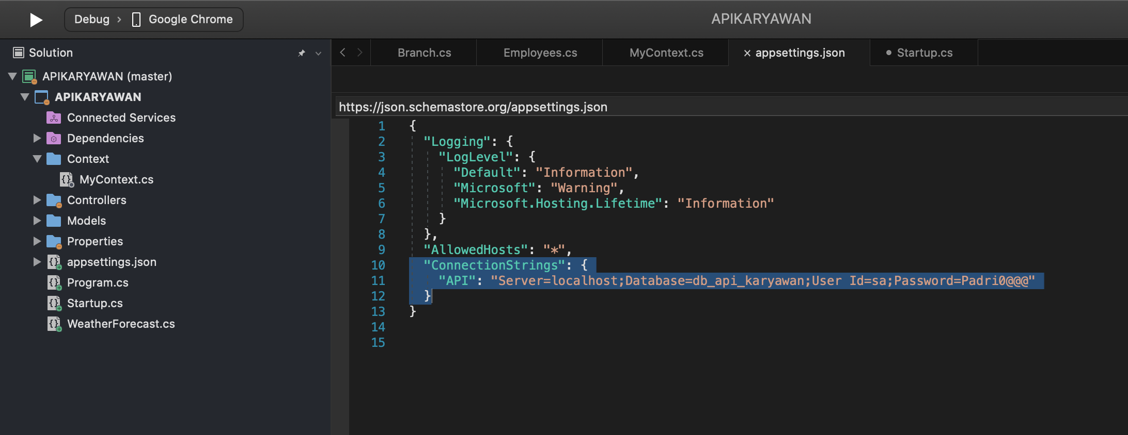Image resolution: width=1128 pixels, height=435 pixels.
Task: Click the "Logging" key on line 2
Action: click(457, 141)
